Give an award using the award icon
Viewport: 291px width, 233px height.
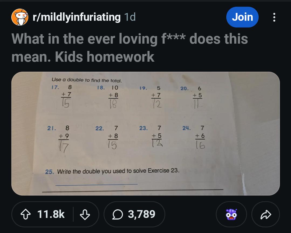231,214
